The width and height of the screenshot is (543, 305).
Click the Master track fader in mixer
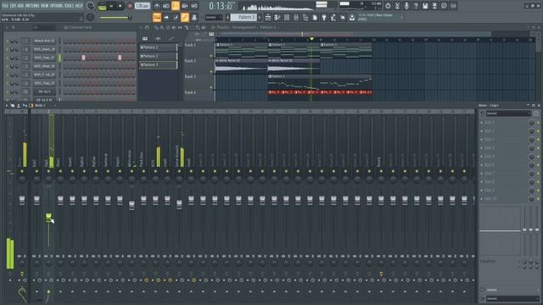pyautogui.click(x=22, y=200)
